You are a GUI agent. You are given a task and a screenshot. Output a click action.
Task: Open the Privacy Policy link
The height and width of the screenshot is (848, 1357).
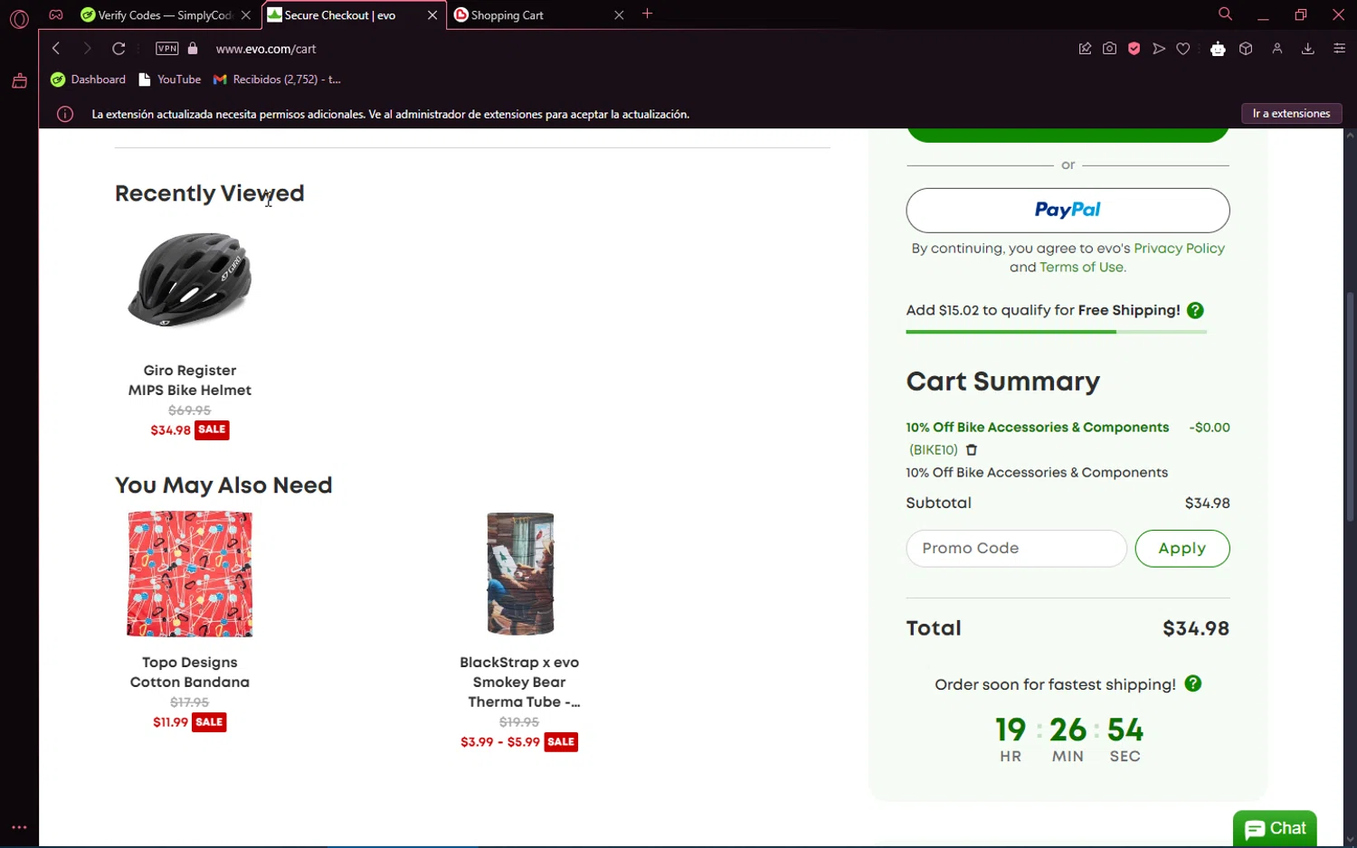1179,249
